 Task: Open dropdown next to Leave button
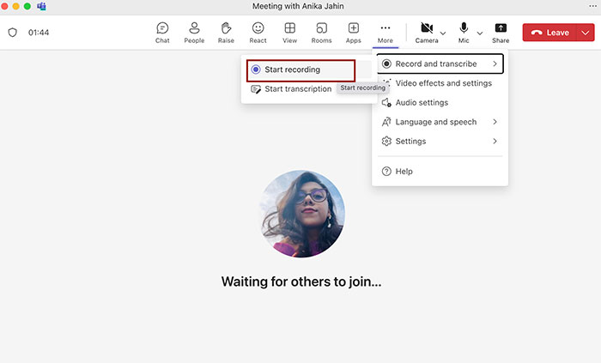[586, 33]
